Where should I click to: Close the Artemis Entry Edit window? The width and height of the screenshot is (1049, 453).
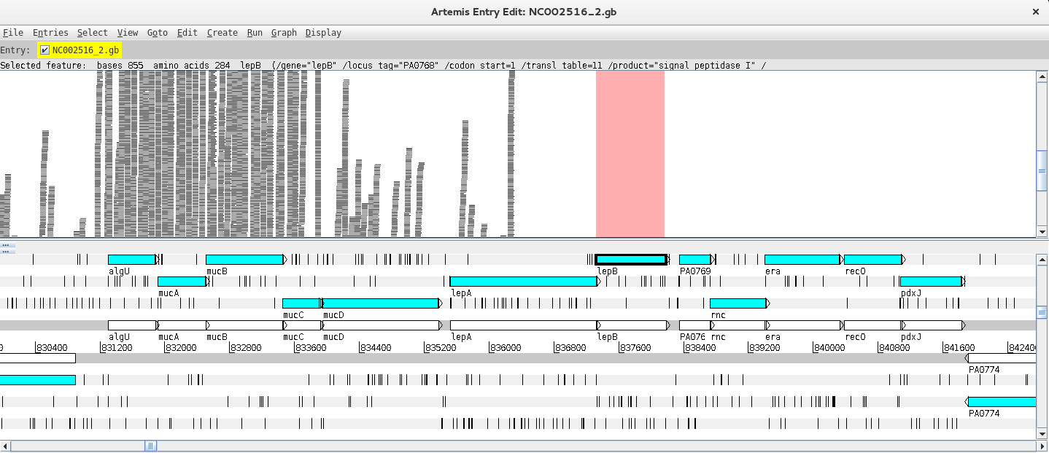[1035, 12]
